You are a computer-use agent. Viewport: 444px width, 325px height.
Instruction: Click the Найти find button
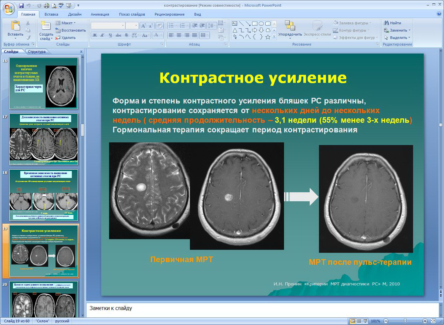click(x=392, y=23)
